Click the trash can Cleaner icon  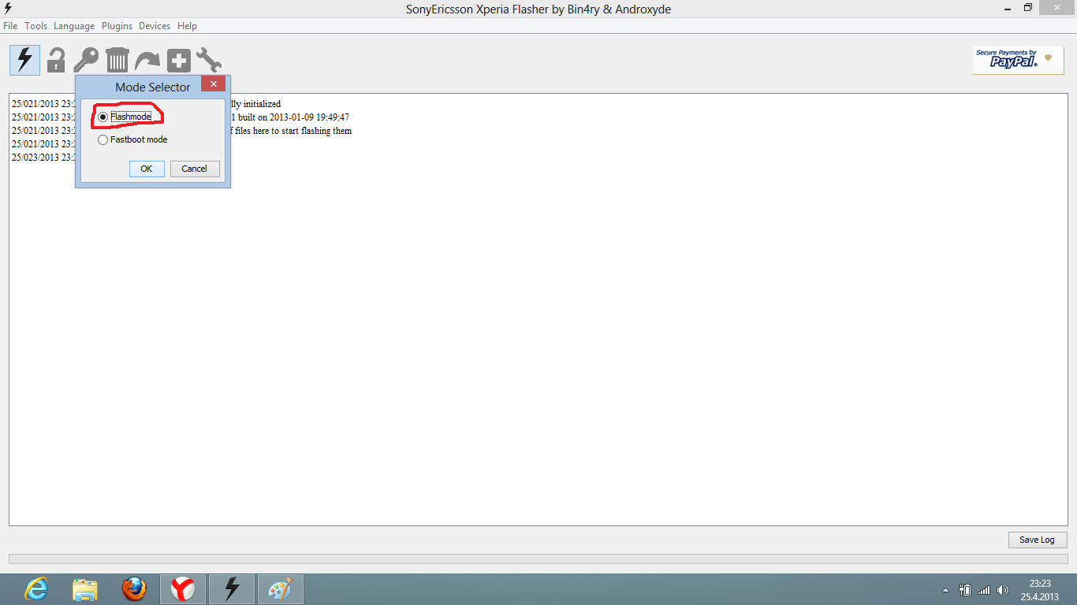[x=117, y=60]
